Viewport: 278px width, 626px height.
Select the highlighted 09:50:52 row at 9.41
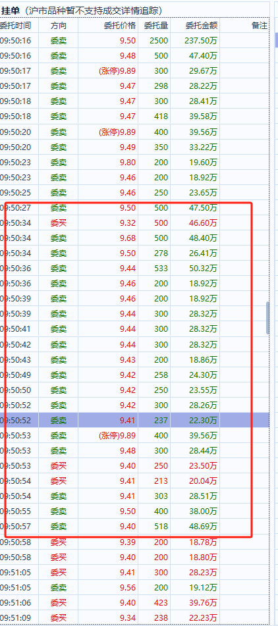click(134, 420)
